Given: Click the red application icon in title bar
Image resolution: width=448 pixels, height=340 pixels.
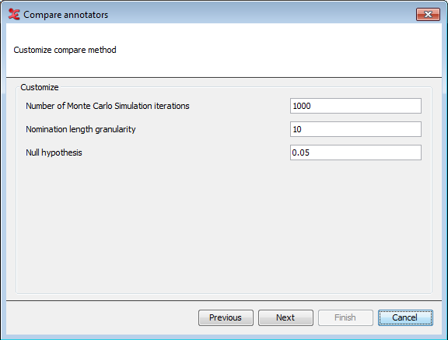Looking at the screenshot, I should coord(14,14).
